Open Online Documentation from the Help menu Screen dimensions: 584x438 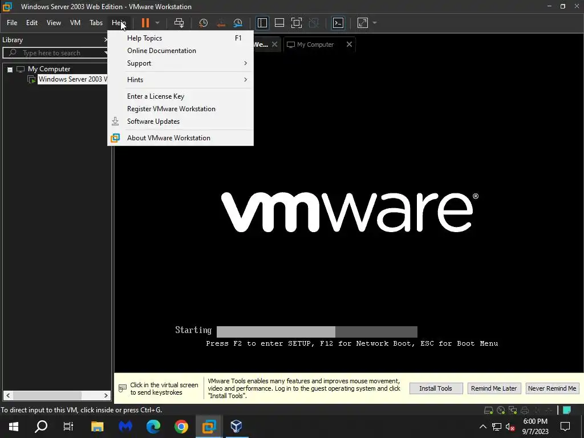point(180,51)
